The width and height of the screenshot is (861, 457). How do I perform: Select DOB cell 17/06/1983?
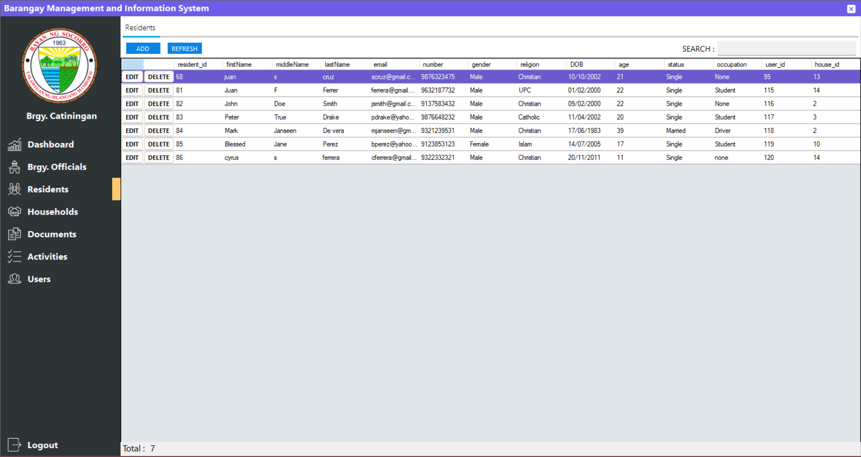[590, 131]
